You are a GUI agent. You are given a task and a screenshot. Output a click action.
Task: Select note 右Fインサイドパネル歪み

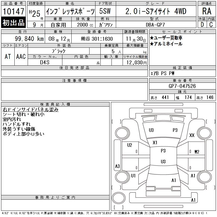[x=30, y=110]
